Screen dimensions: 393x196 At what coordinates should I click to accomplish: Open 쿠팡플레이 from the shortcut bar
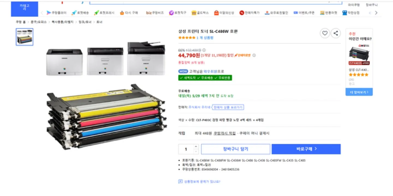[56, 13]
